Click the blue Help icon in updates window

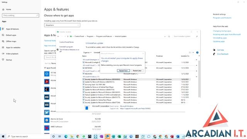pyautogui.click(x=197, y=53)
